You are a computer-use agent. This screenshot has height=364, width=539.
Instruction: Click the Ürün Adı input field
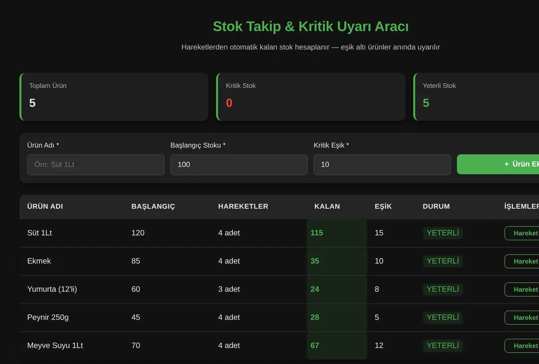[96, 165]
